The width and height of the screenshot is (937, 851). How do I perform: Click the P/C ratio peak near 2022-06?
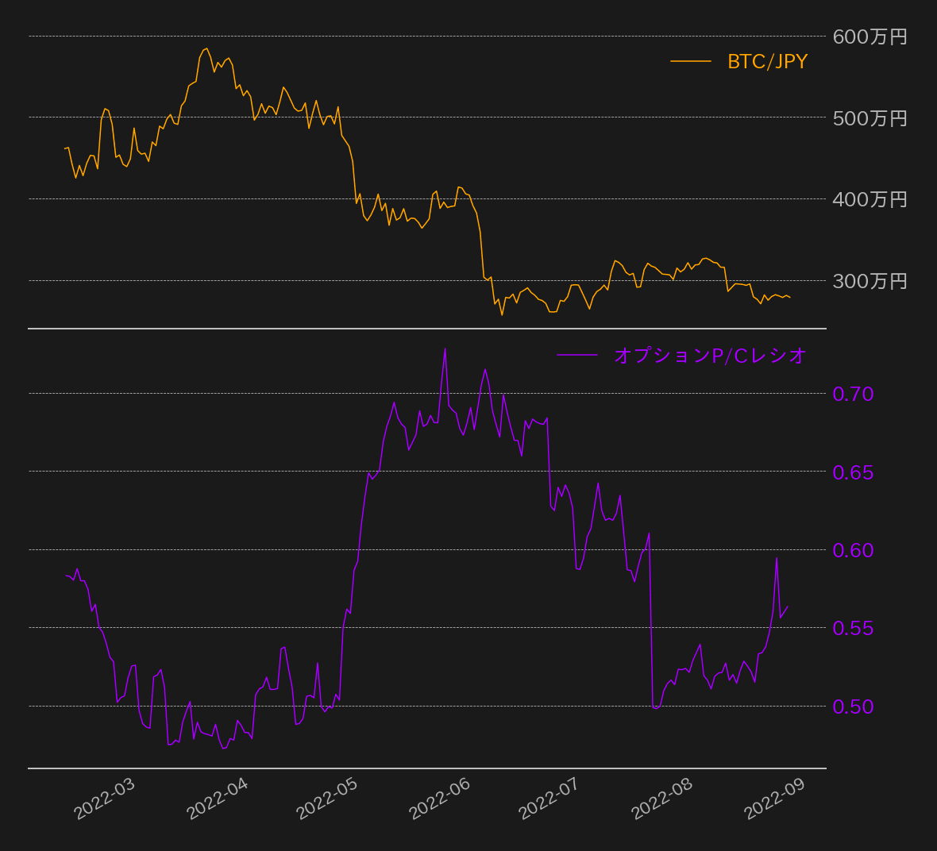(446, 349)
